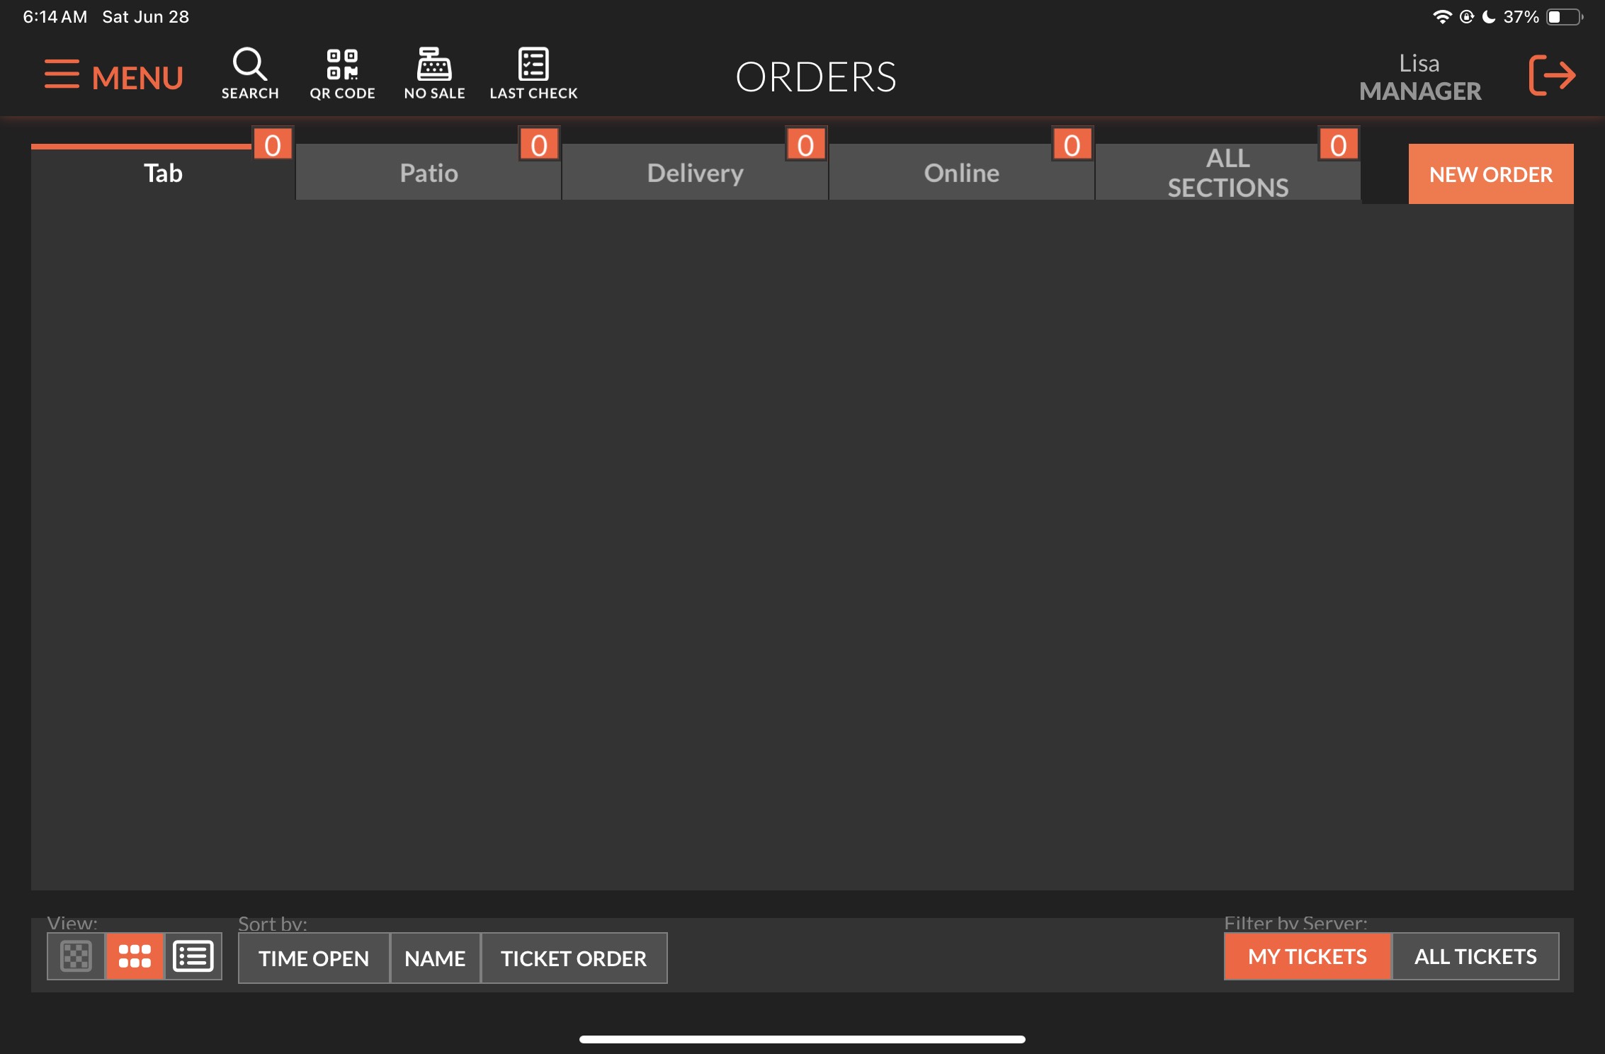Image resolution: width=1605 pixels, height=1054 pixels.
Task: Switch to table layout view icon
Action: point(76,956)
